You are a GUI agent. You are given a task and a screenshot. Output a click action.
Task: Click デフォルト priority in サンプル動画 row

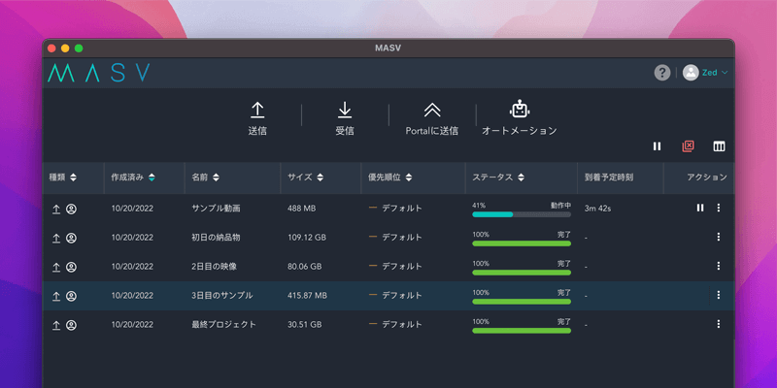pos(402,209)
